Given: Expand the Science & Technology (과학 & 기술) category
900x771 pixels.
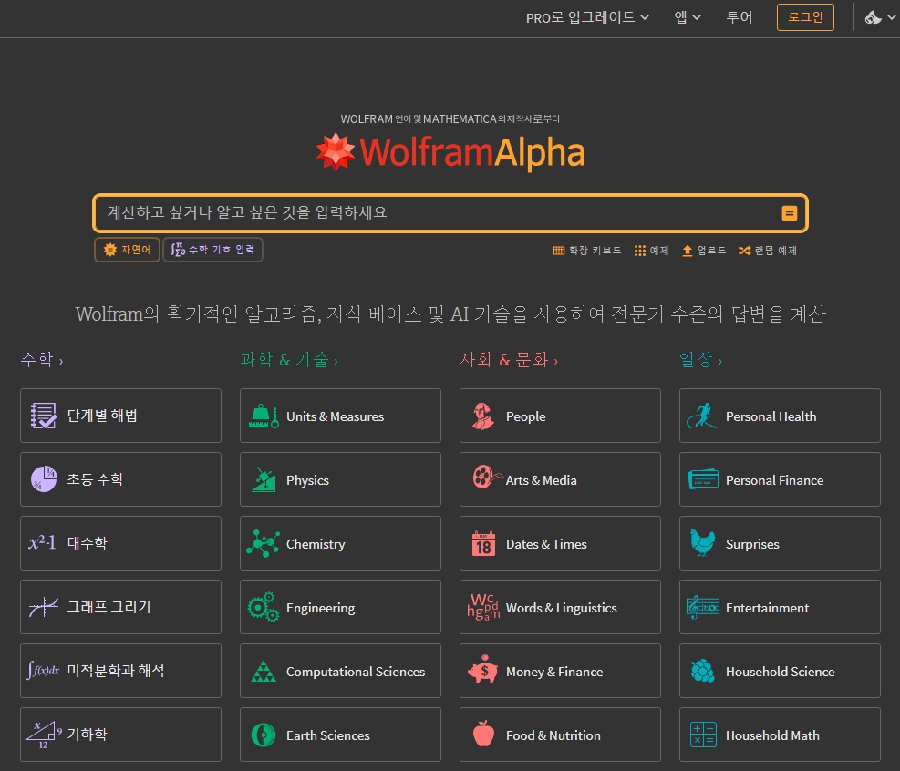Looking at the screenshot, I should point(289,360).
